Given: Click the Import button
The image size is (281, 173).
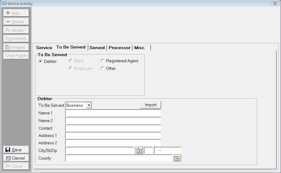Looking at the screenshot, I should click(151, 105).
